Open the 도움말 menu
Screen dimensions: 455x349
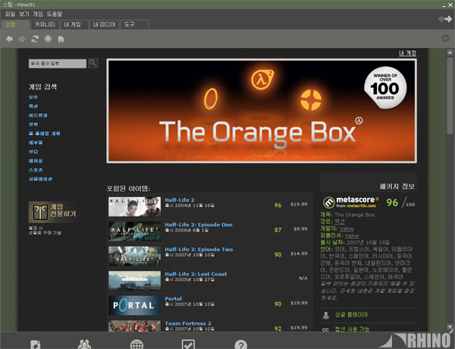pos(55,14)
